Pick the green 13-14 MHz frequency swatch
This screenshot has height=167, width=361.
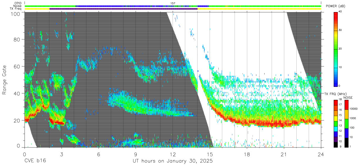tap(335, 123)
